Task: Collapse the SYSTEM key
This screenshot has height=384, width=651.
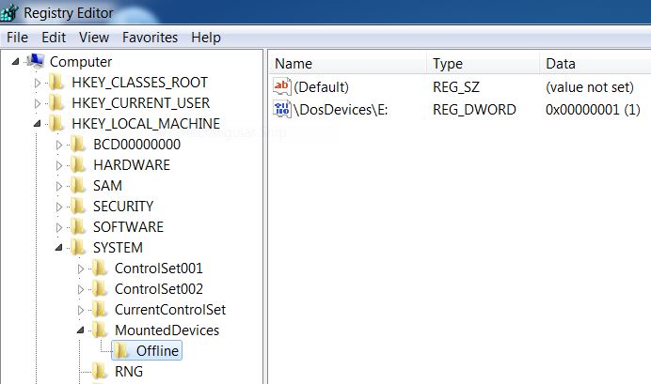Action: pos(58,248)
